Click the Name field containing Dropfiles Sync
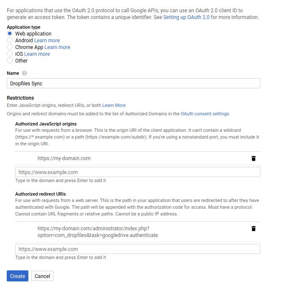Viewport: 287px width, 289px height. [x=134, y=83]
